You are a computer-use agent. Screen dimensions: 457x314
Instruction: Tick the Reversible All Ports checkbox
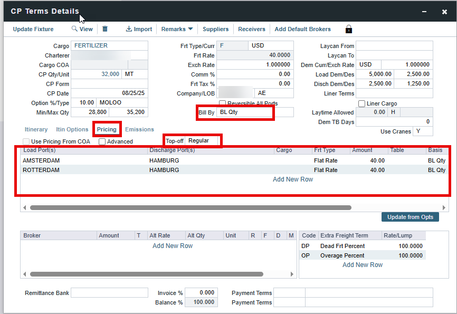223,103
